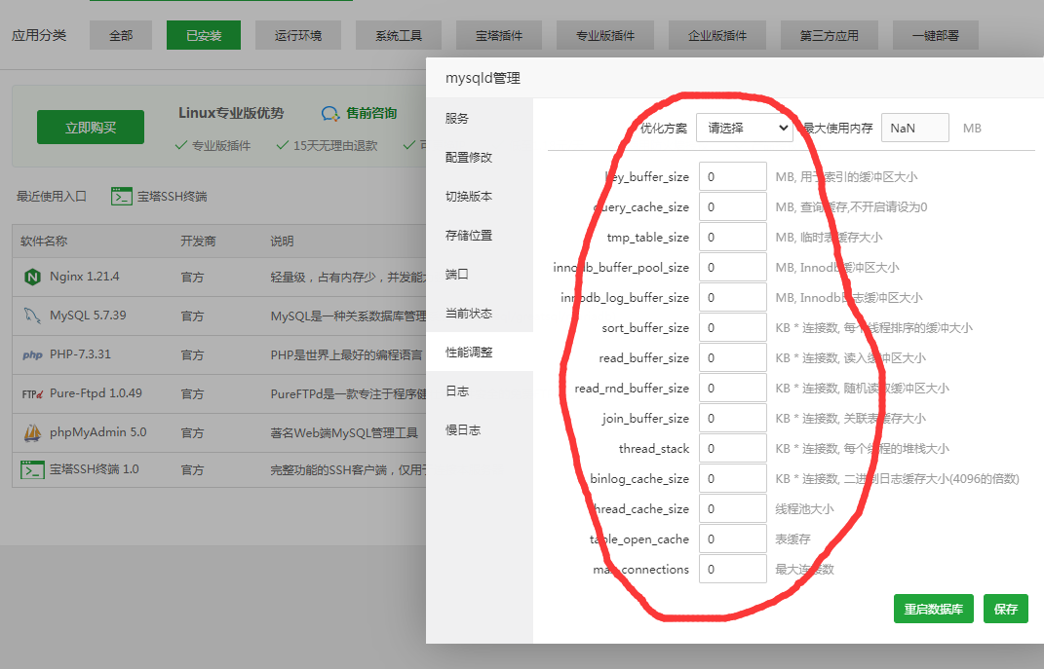The image size is (1044, 669).
Task: Click the phpMyAdmin 5.0 software name
Action: coord(97,433)
